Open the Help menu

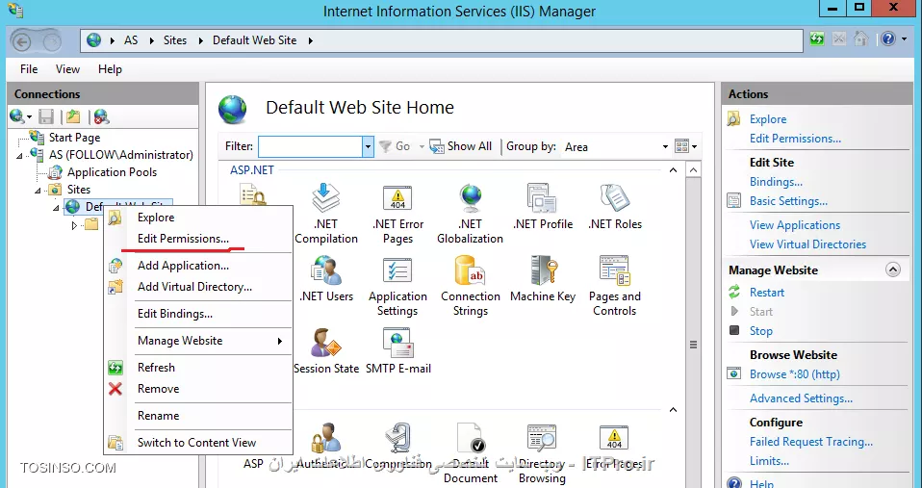pyautogui.click(x=110, y=68)
